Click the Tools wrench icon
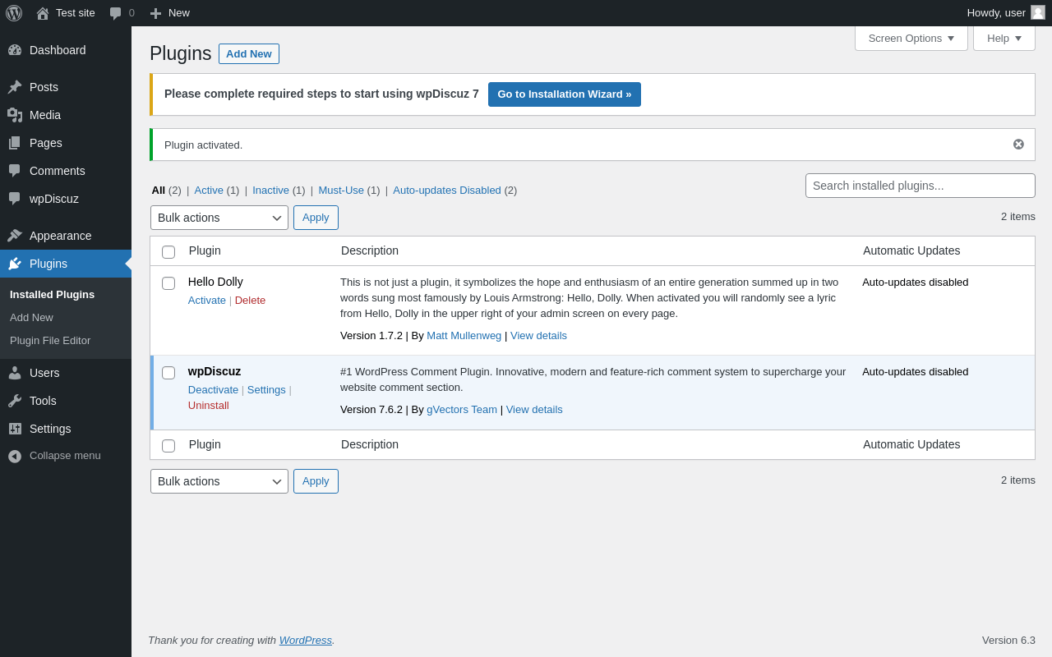 [x=15, y=401]
